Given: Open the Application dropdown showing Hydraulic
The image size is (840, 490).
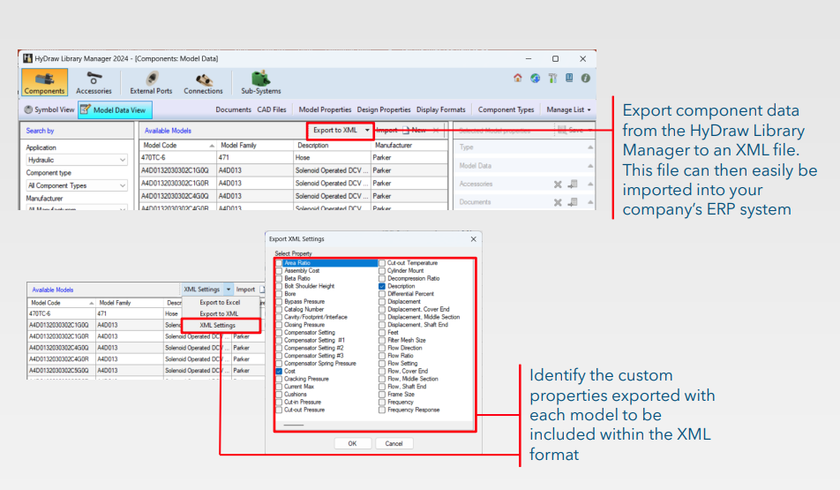Looking at the screenshot, I should click(x=77, y=160).
